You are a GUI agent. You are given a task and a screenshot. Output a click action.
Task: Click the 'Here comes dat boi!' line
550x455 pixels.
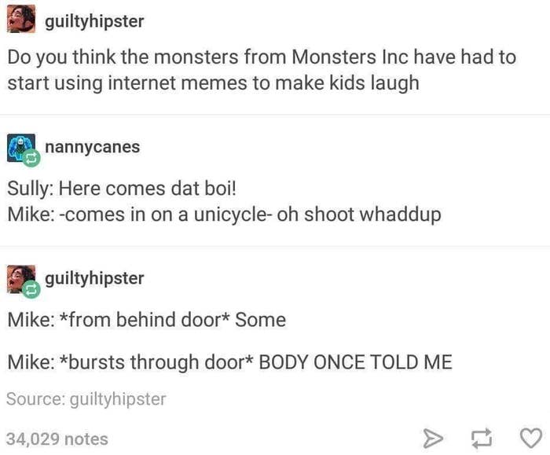click(122, 189)
